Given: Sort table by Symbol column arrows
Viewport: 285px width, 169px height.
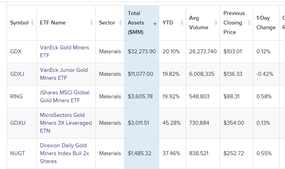Looking at the screenshot, I should tap(32, 23).
